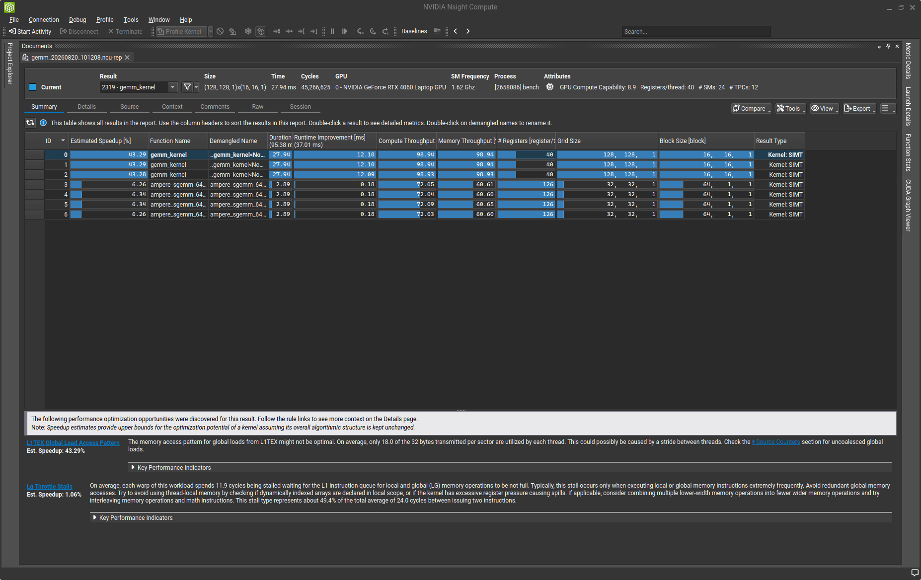Expand Key Performance Indicators under L1TEX rule
This screenshot has width=921, height=580.
171,468
